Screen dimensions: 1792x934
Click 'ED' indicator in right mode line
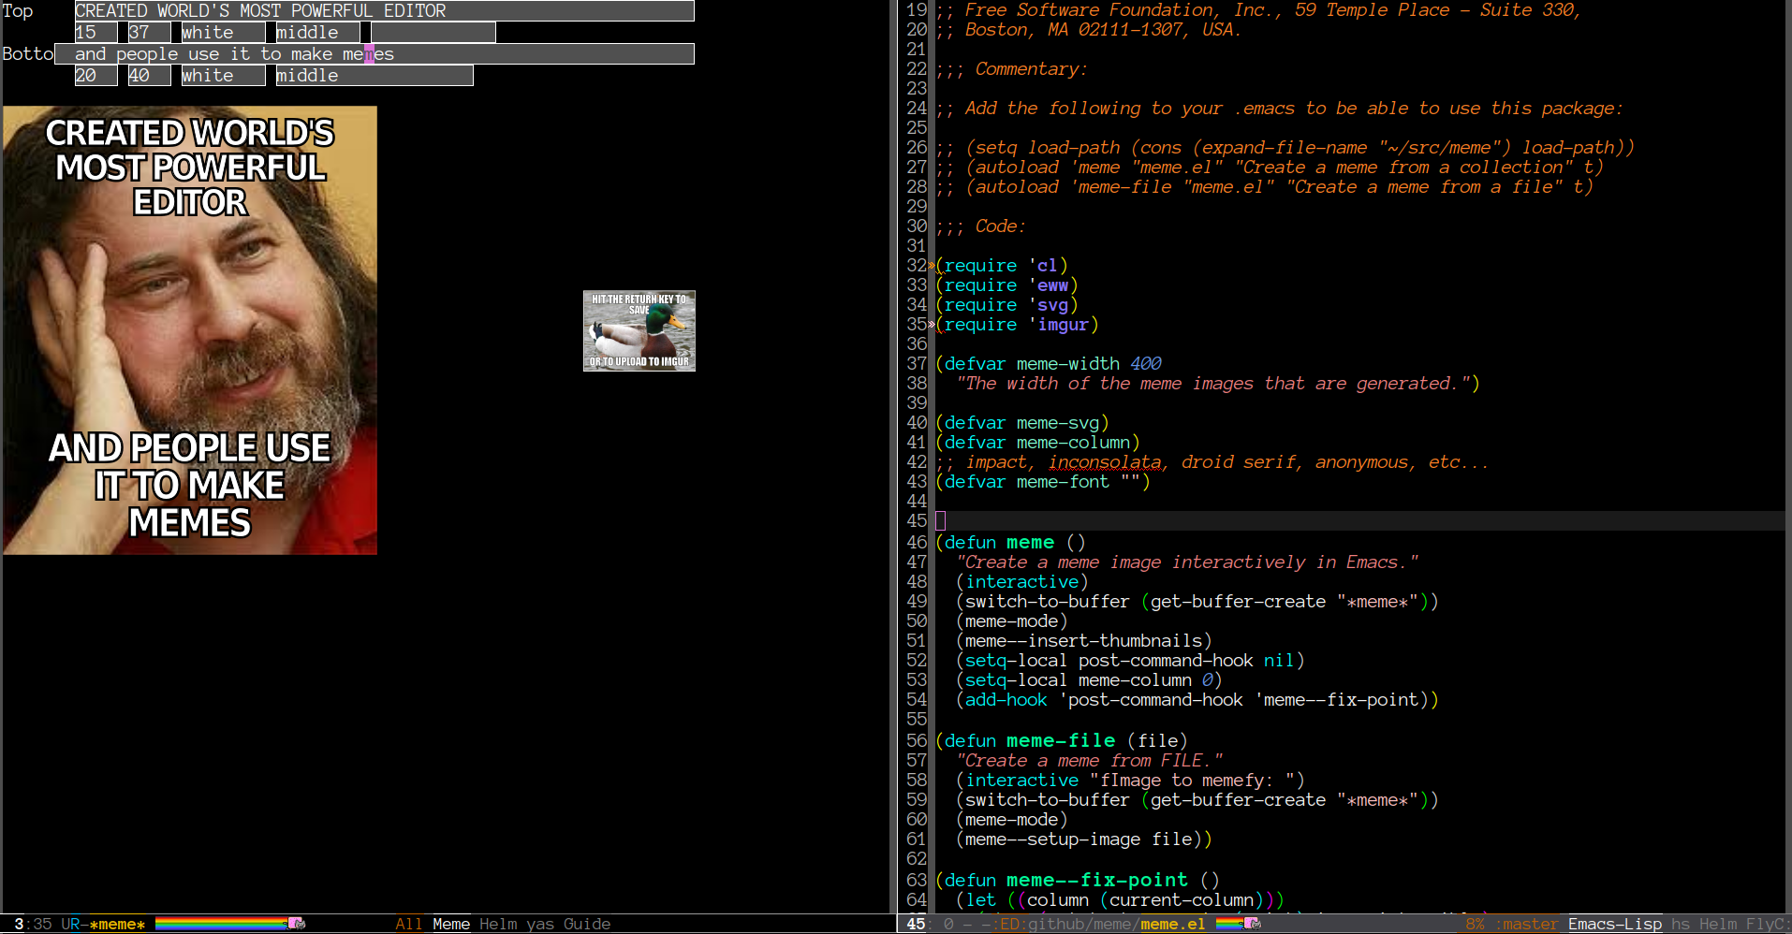click(x=1009, y=925)
